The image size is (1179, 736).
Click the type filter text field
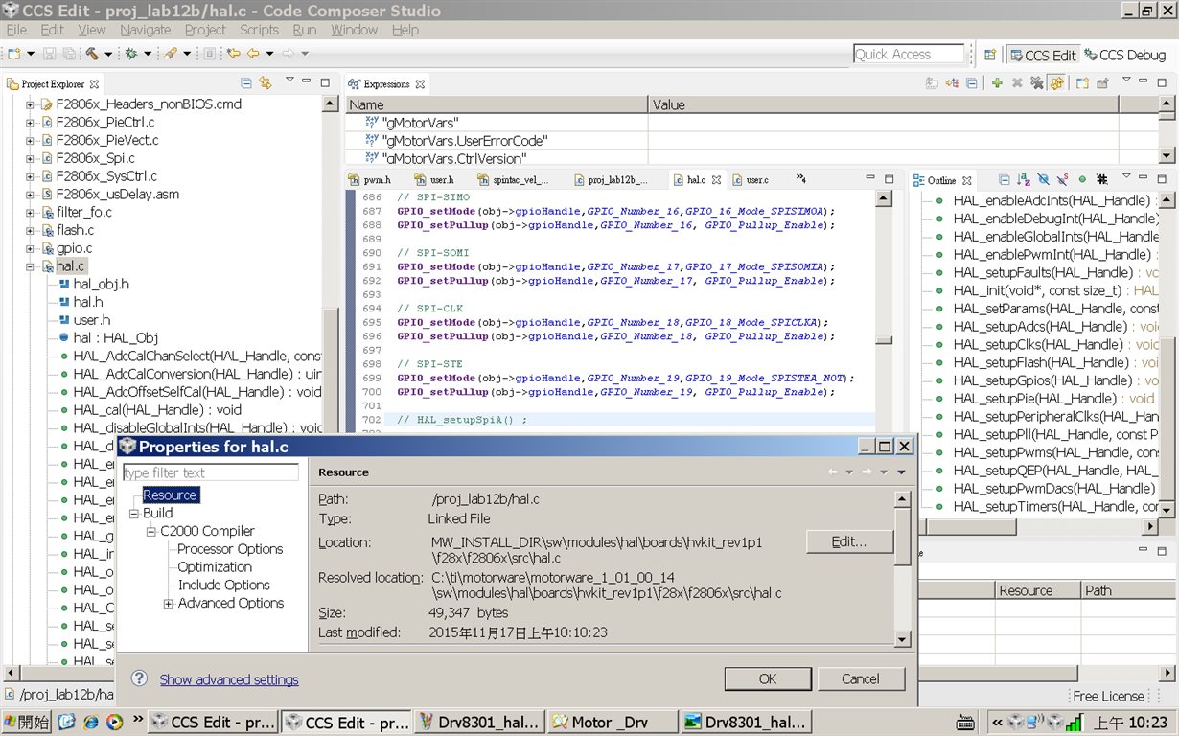[x=210, y=472]
